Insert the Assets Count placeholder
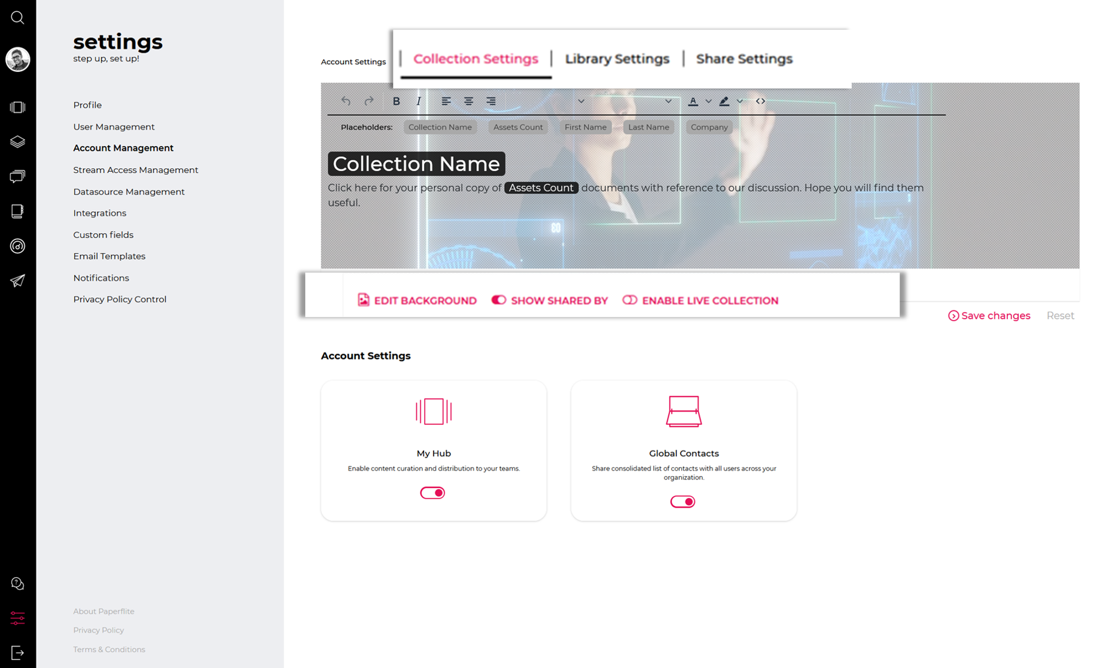Image resolution: width=1094 pixels, height=668 pixels. click(x=518, y=127)
